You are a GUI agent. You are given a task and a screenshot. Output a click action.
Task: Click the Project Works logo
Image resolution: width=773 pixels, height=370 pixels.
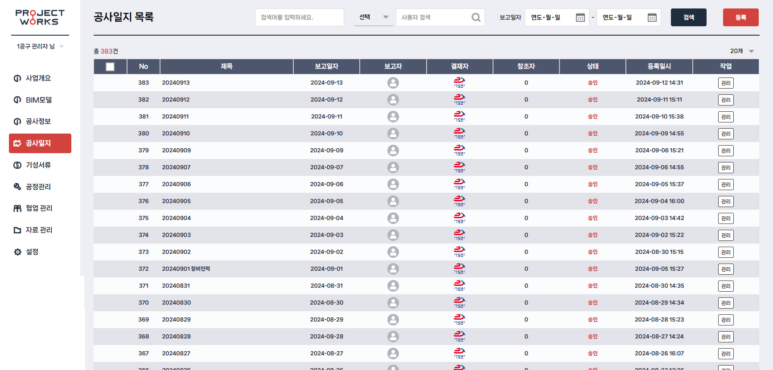click(40, 17)
